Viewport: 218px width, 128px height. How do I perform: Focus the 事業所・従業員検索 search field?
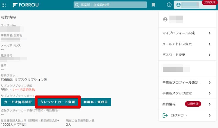[x=110, y=5]
